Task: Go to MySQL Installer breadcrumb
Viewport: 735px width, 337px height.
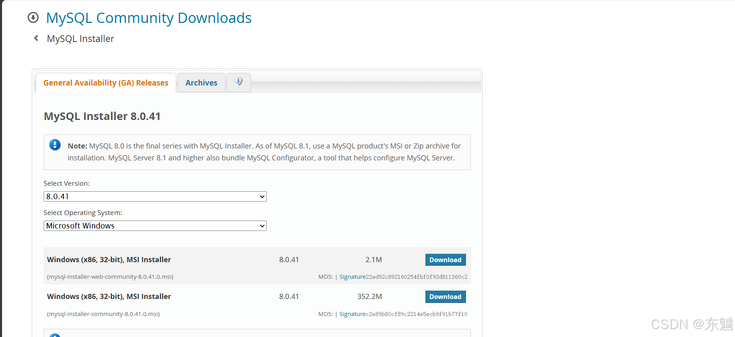Action: [81, 39]
